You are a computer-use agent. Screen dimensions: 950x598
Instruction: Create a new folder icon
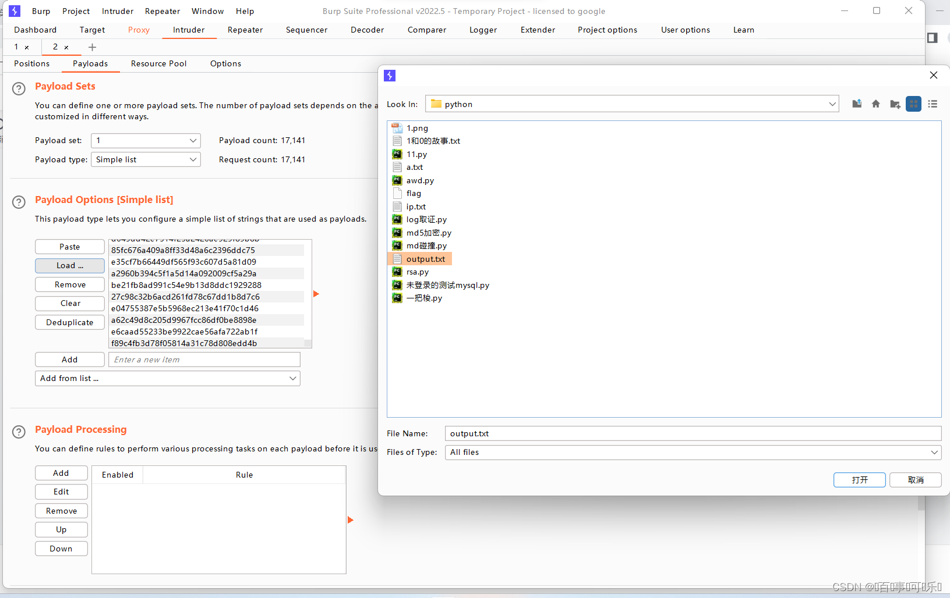click(x=895, y=104)
